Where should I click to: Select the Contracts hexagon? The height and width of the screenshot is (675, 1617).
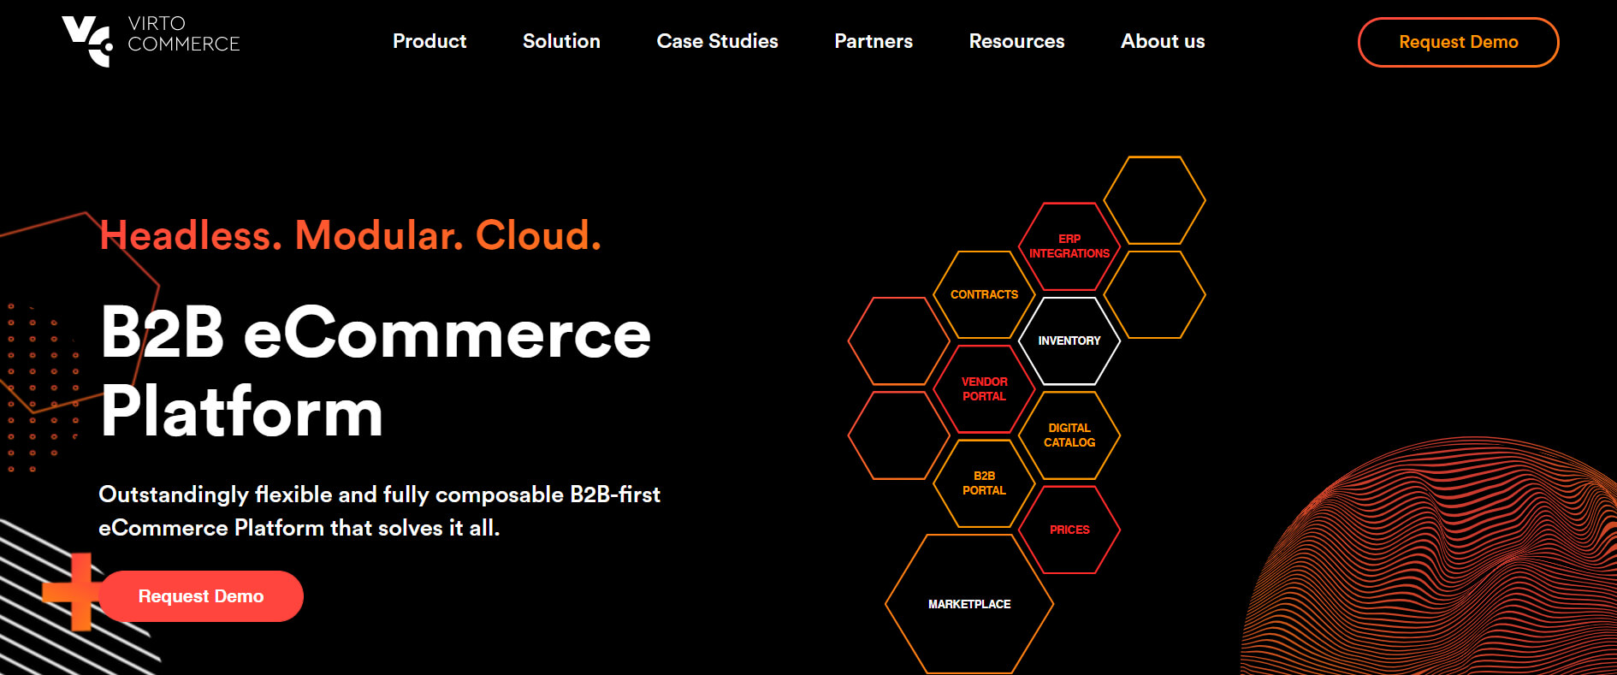click(984, 294)
